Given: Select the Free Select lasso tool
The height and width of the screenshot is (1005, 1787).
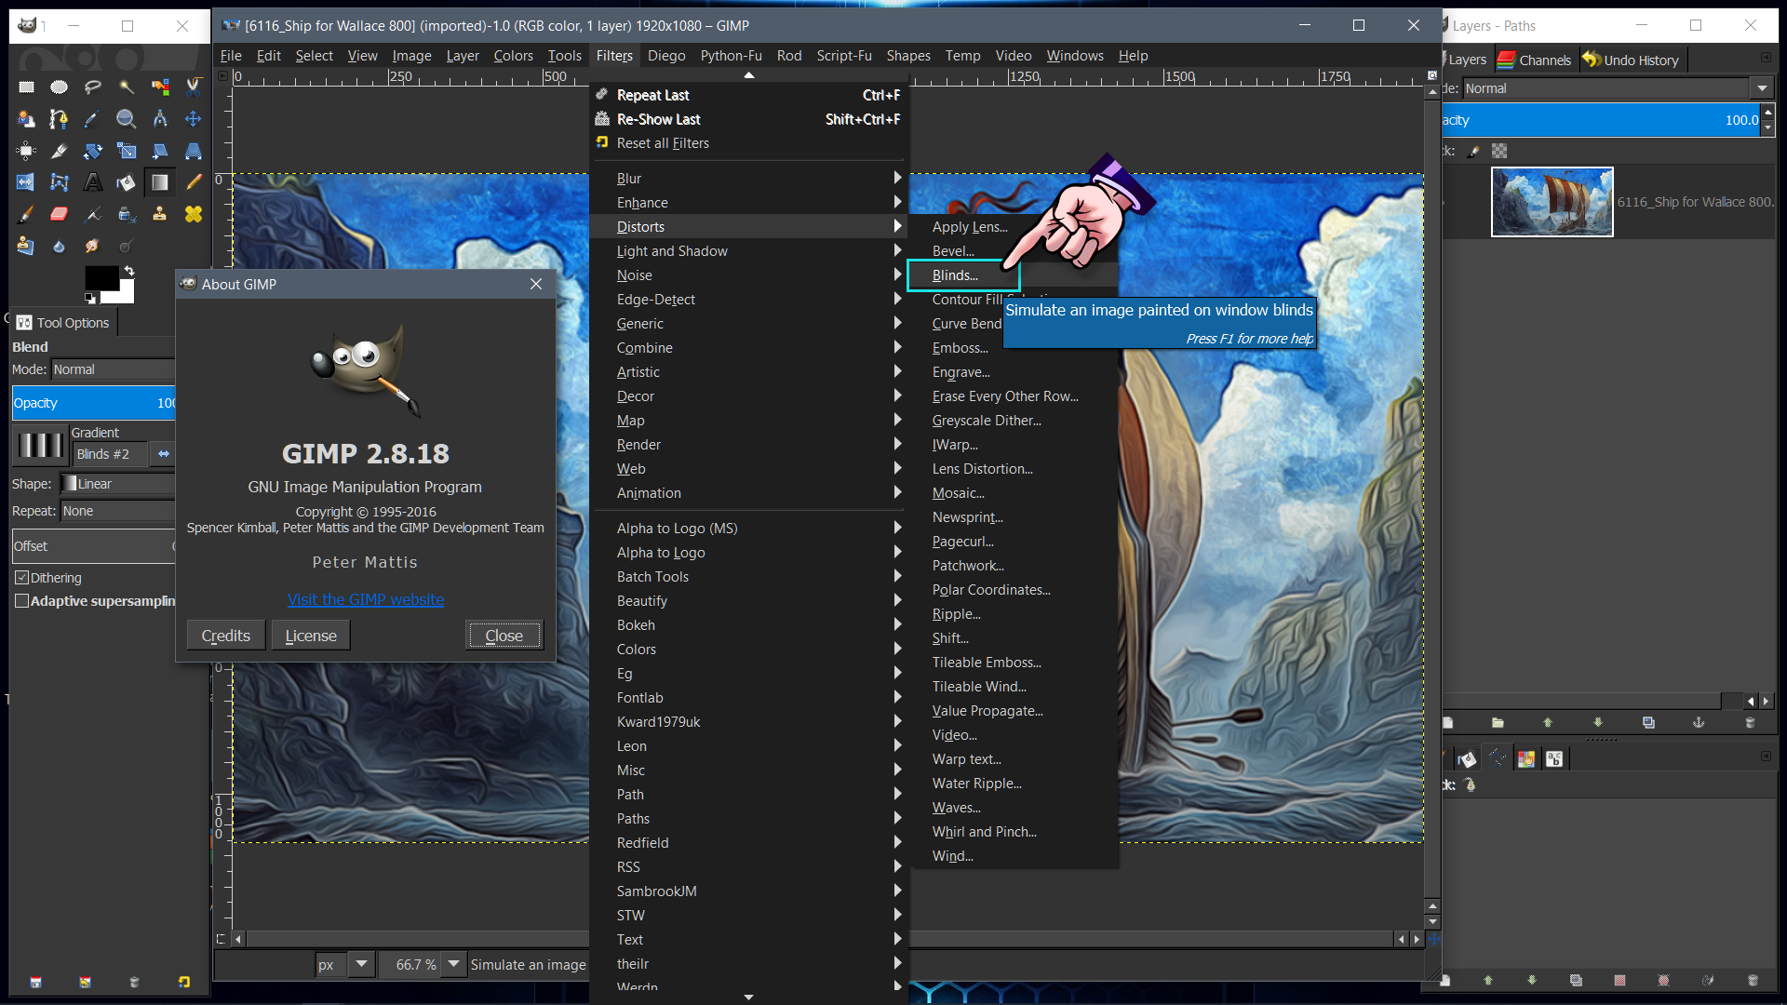Looking at the screenshot, I should tap(92, 87).
